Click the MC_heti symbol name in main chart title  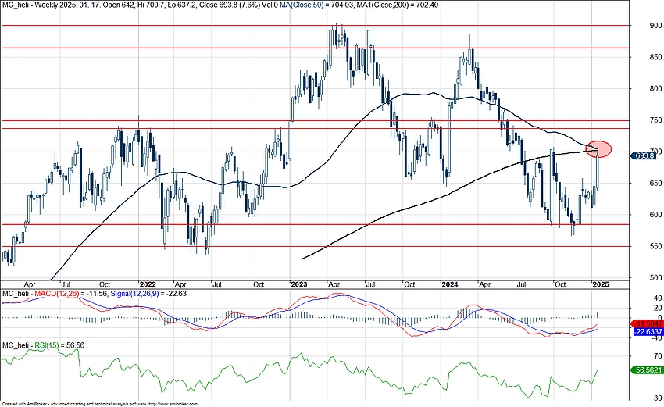pyautogui.click(x=16, y=6)
